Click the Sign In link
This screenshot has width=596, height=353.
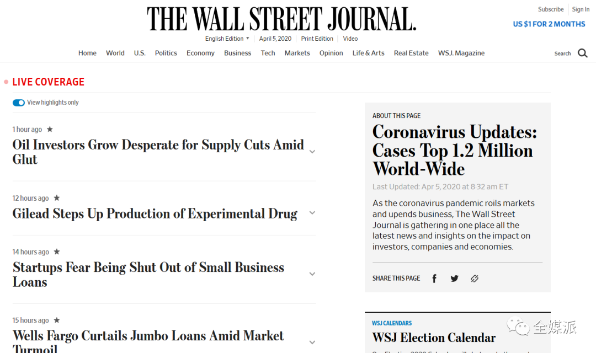point(581,9)
